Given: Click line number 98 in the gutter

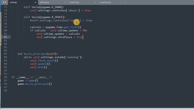Looking at the screenshot, I should [5, 91].
